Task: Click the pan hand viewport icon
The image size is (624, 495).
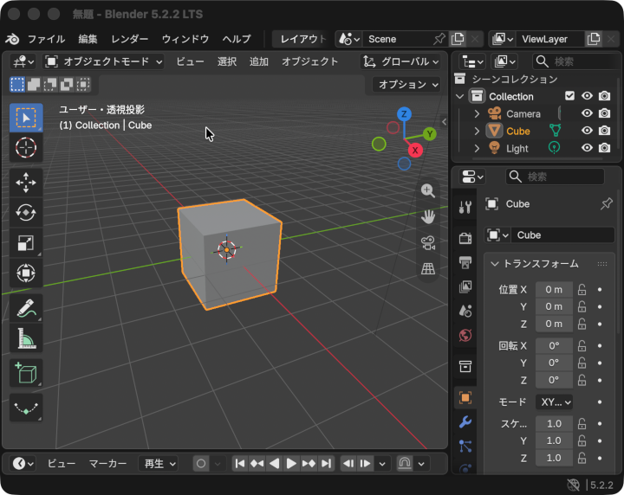Action: [428, 217]
